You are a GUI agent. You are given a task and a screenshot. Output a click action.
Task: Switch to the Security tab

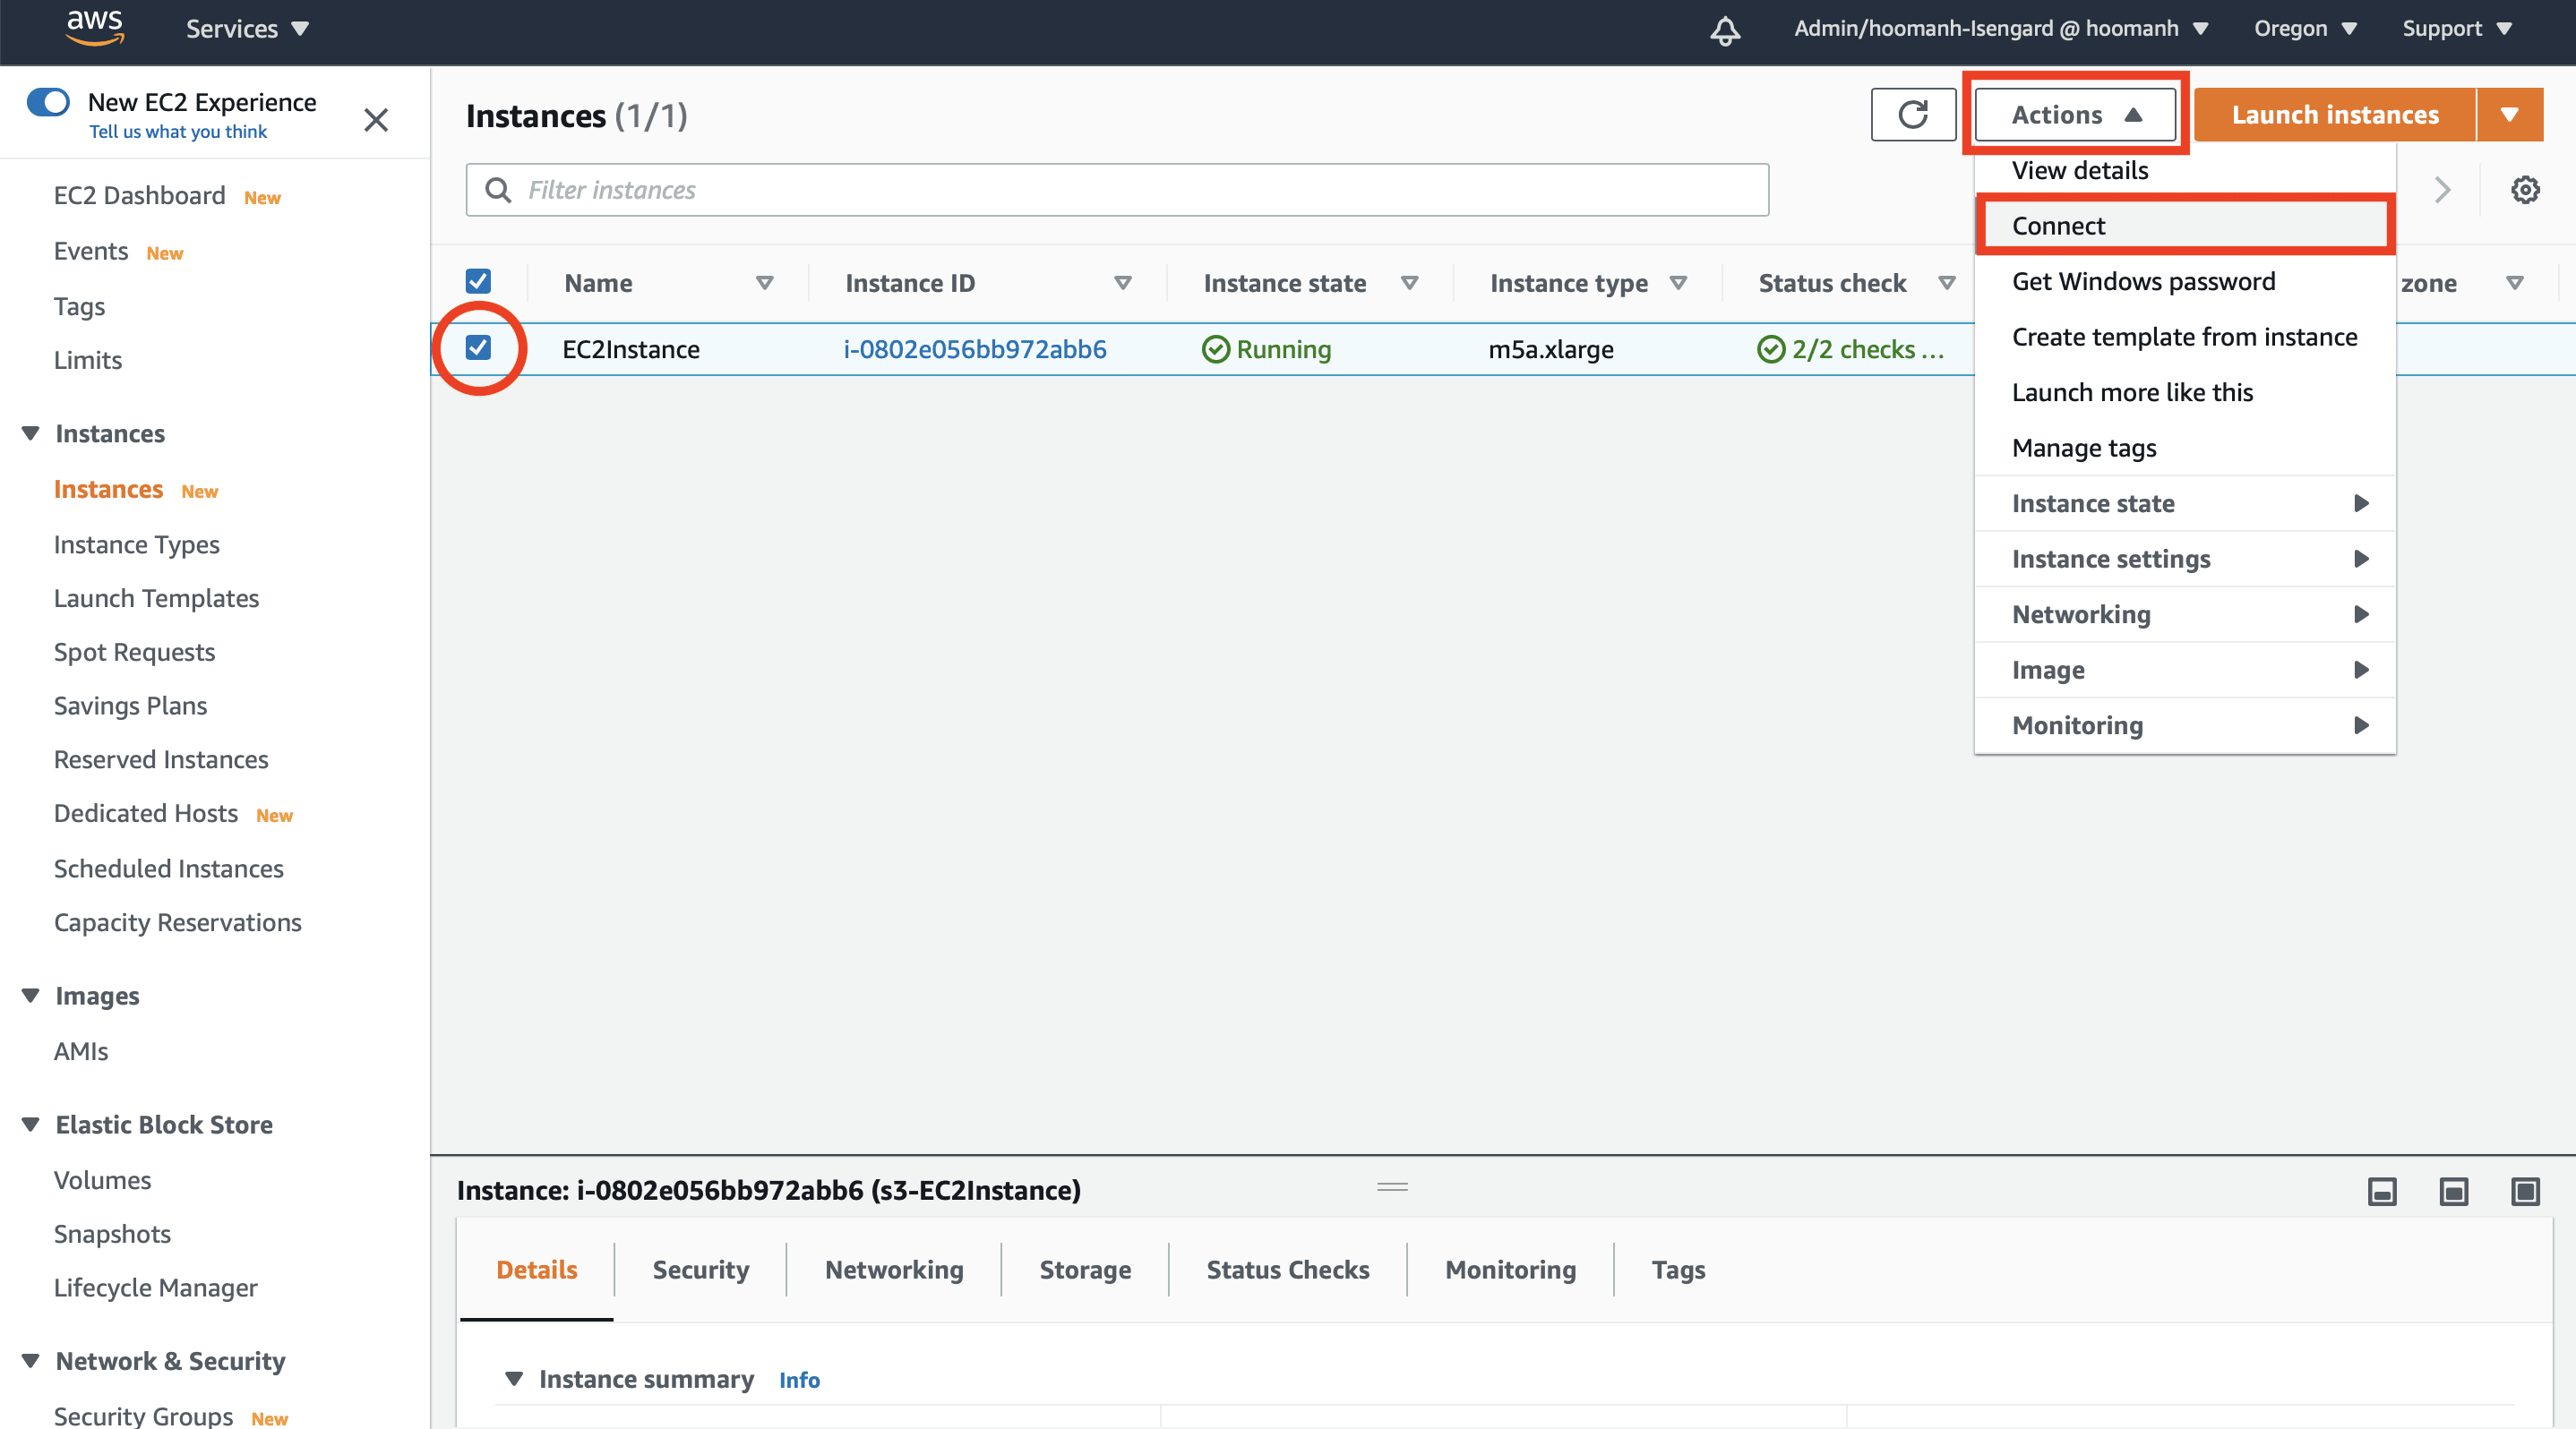tap(701, 1271)
